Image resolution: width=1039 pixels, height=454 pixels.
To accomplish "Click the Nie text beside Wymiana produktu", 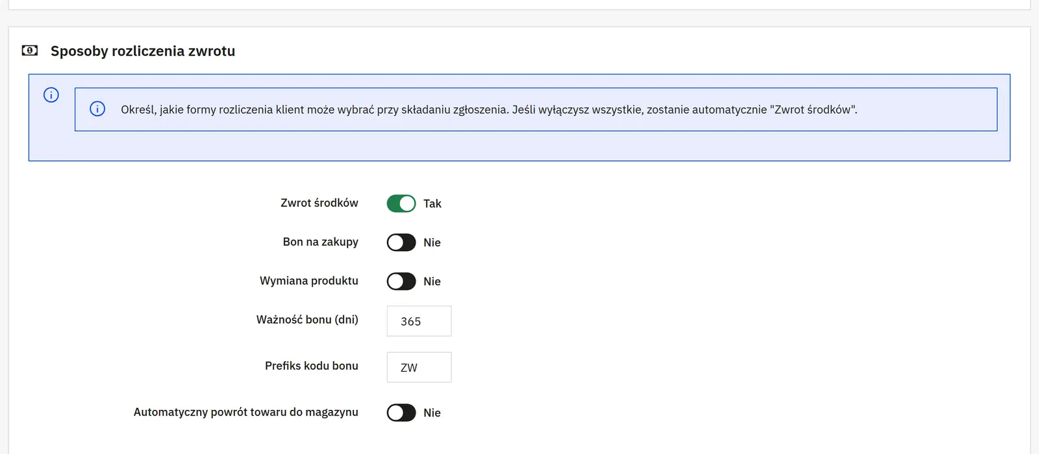I will pos(432,281).
